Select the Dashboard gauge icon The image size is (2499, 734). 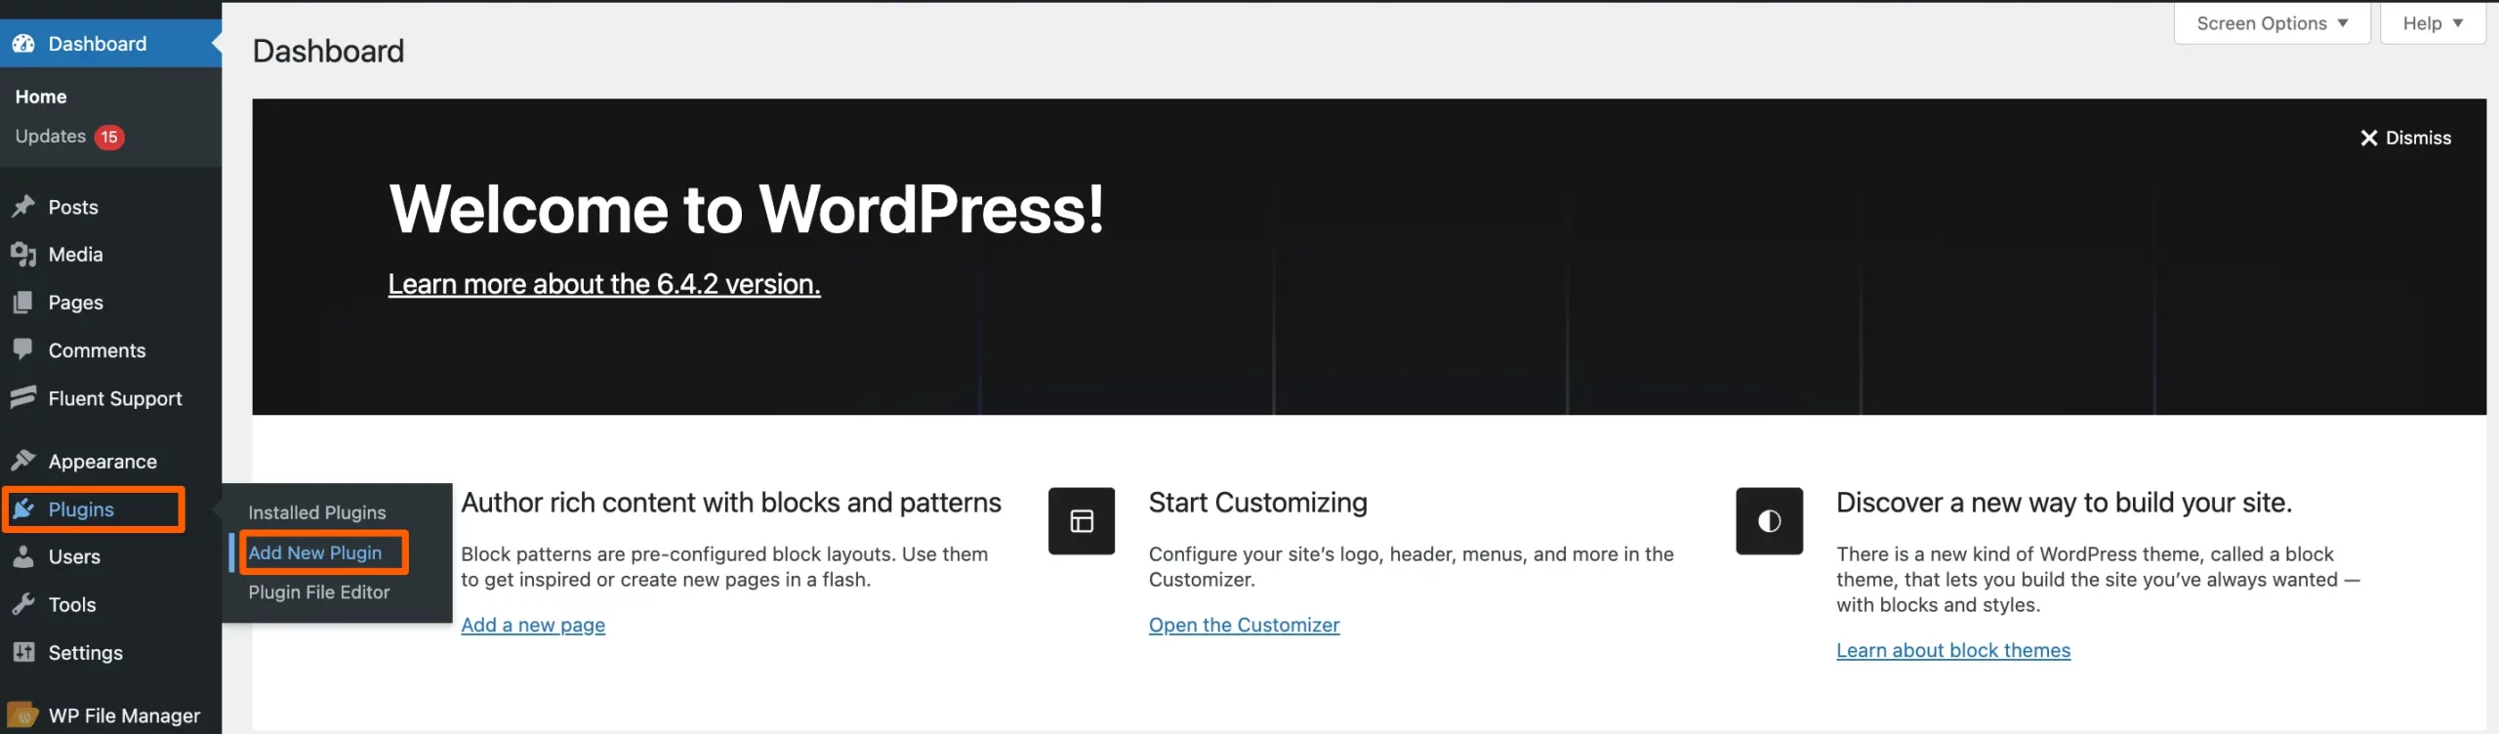click(x=24, y=43)
